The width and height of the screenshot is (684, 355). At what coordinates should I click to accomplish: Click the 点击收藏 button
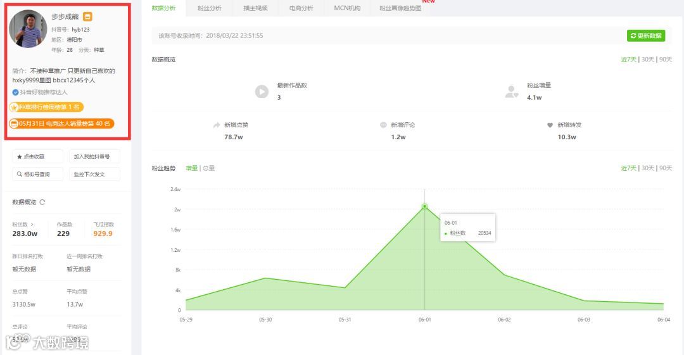[37, 156]
